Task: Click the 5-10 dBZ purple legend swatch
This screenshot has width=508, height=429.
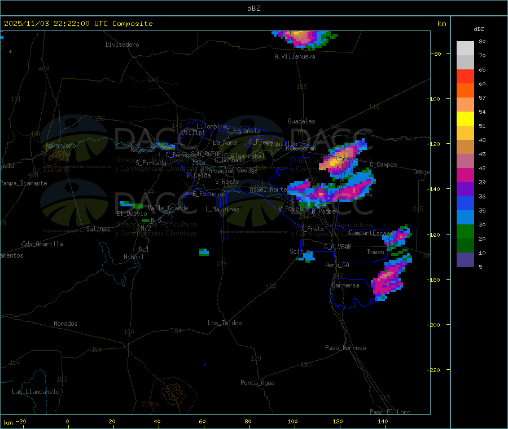Action: [465, 260]
